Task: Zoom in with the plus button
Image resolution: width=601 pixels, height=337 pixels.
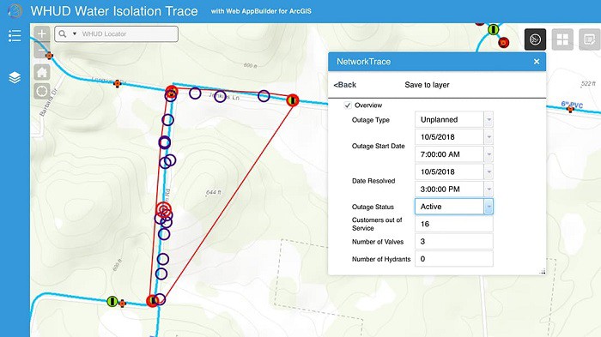Action: [x=42, y=33]
